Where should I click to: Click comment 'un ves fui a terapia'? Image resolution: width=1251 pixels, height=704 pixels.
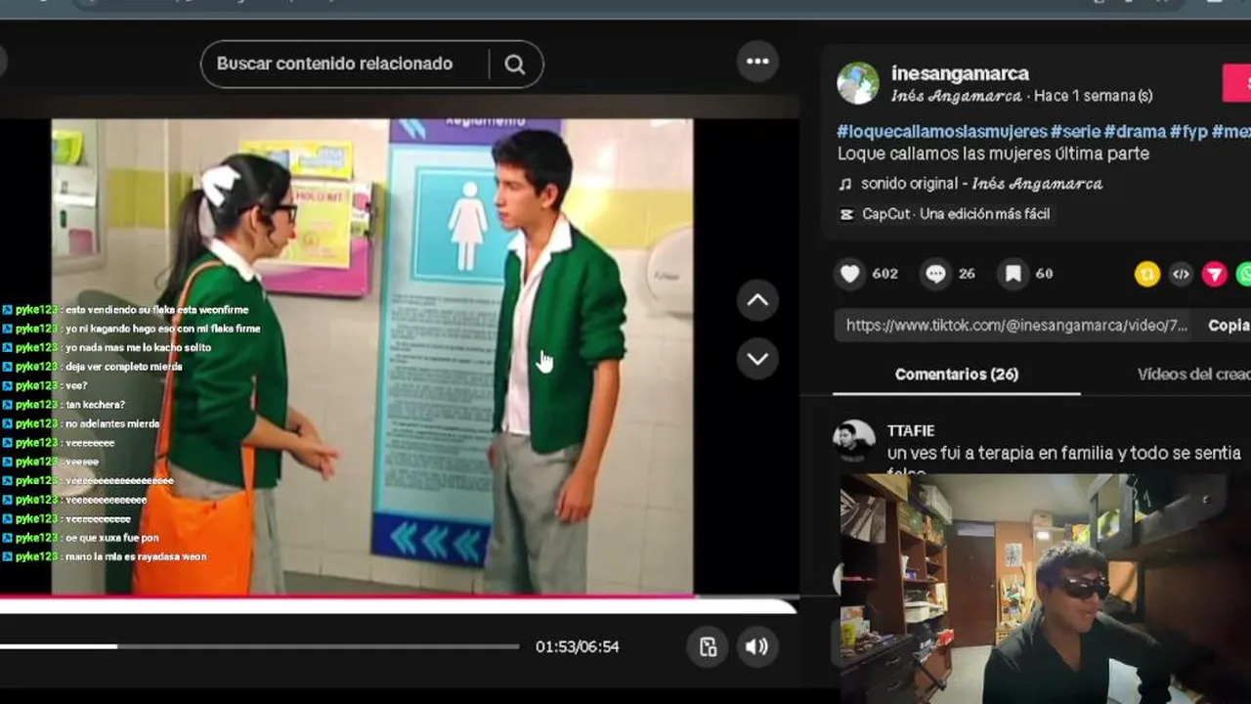1064,454
